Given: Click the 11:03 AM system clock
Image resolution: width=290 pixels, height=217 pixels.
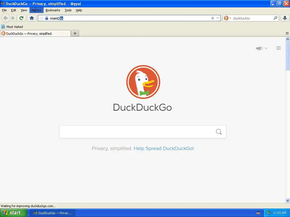Looking at the screenshot, I should tap(280, 213).
